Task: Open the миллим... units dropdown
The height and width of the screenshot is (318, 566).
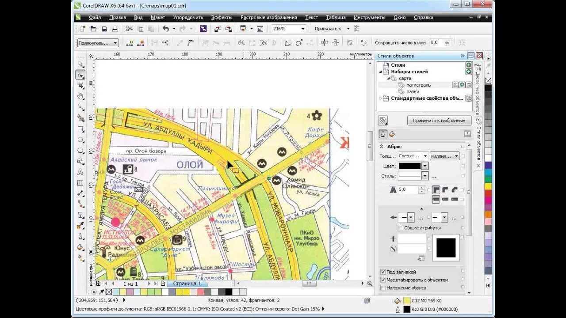Action: click(456, 156)
